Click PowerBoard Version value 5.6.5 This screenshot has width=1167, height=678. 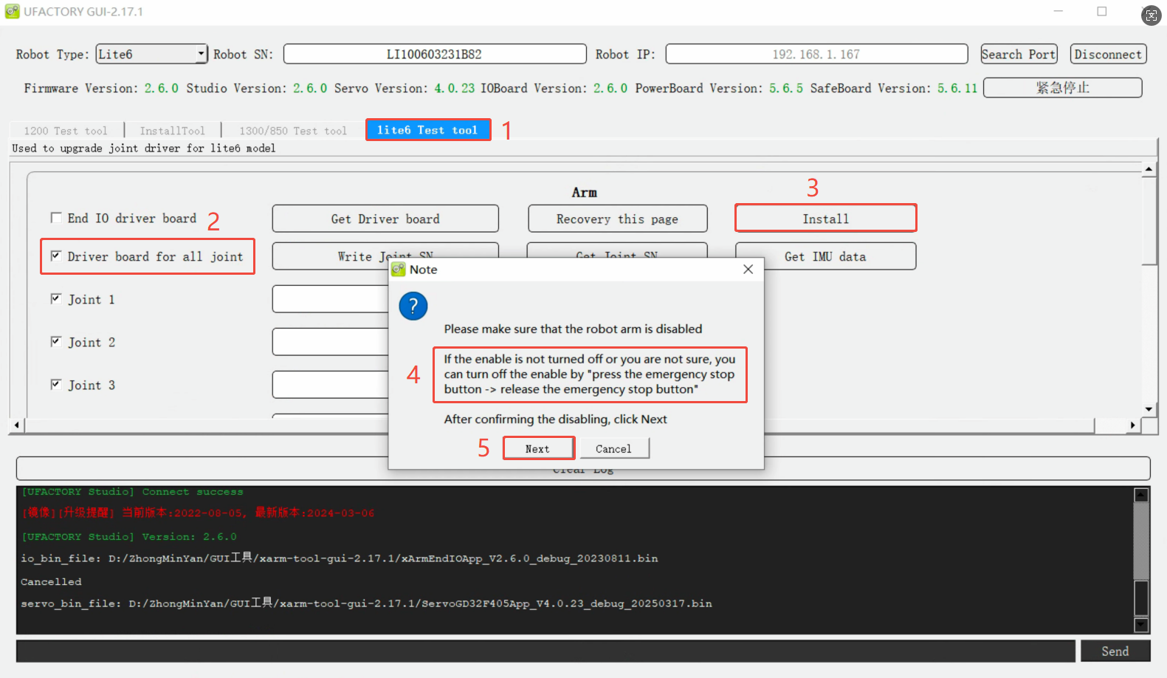(786, 88)
